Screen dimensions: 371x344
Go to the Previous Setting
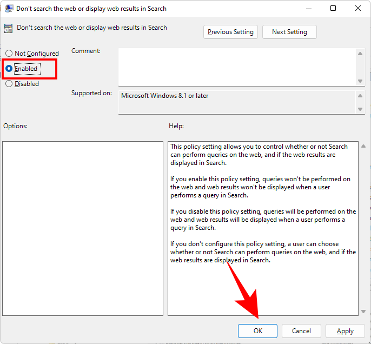click(230, 32)
